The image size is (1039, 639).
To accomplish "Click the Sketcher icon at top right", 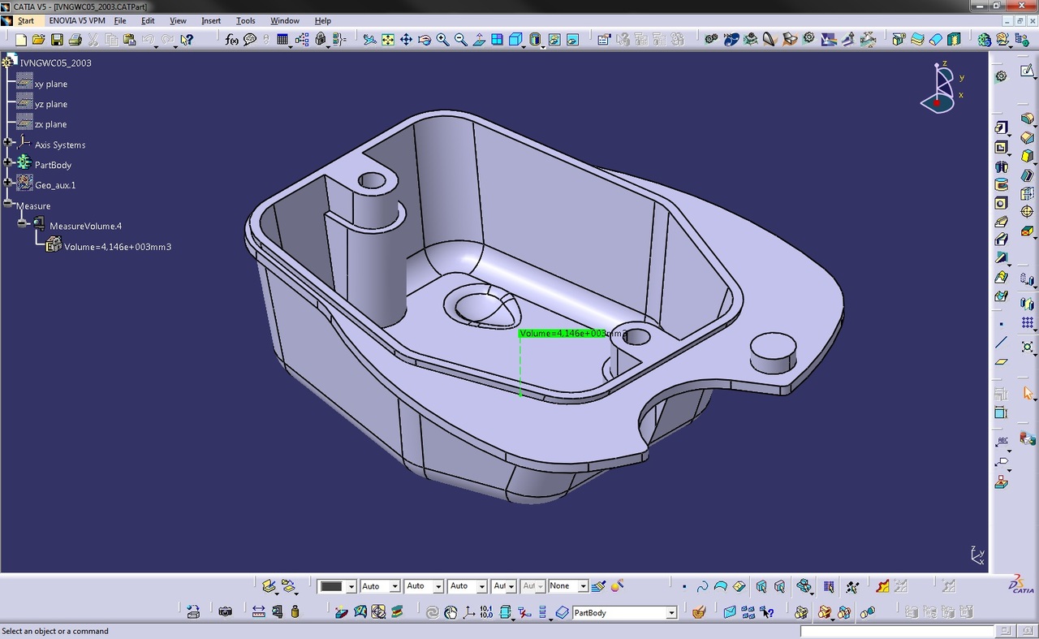I will [1028, 71].
